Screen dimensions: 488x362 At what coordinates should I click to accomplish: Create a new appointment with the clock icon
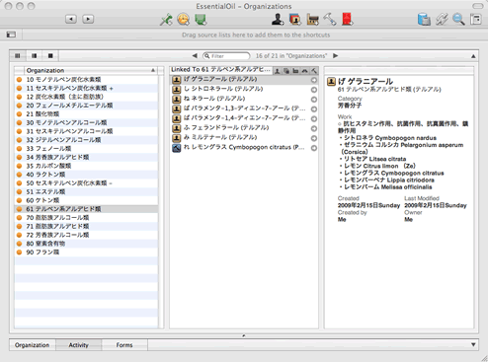point(183,20)
